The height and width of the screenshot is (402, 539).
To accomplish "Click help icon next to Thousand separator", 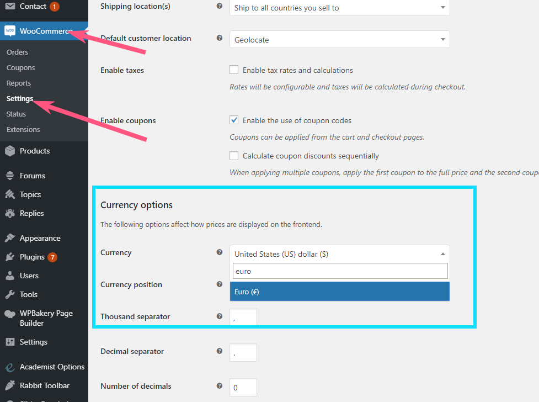I will click(220, 316).
